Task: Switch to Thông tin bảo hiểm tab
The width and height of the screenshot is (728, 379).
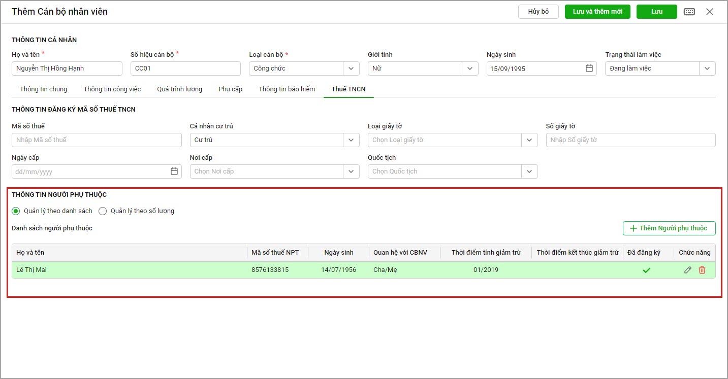Action: click(287, 89)
